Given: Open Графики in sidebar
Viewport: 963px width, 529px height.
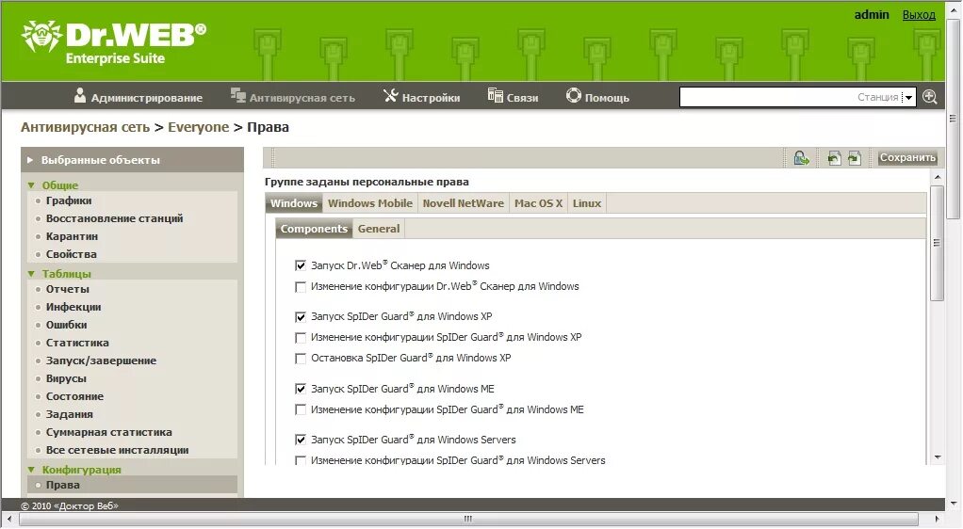Looking at the screenshot, I should click(x=69, y=200).
